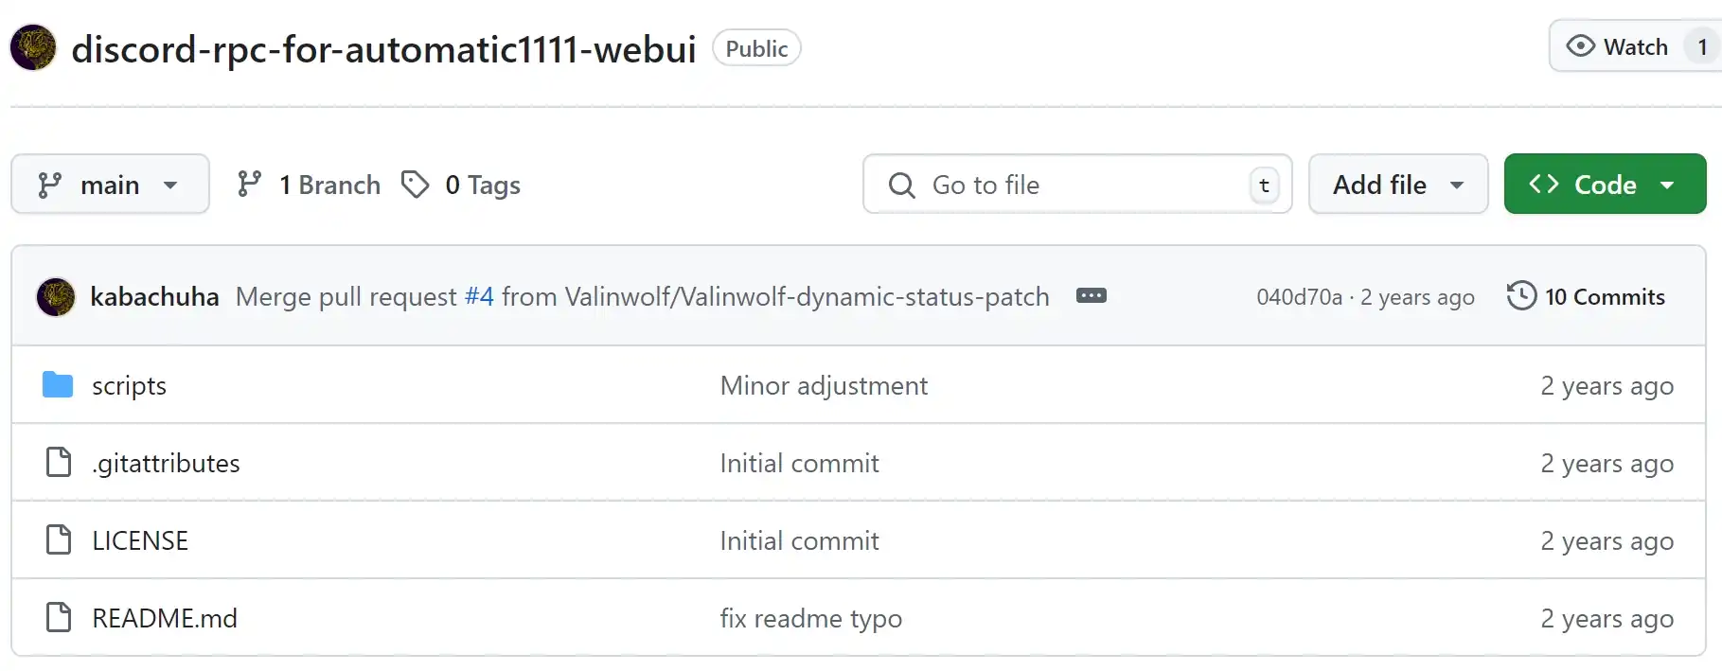This screenshot has height=671, width=1722.
Task: Click the commit history clock icon
Action: (x=1521, y=296)
